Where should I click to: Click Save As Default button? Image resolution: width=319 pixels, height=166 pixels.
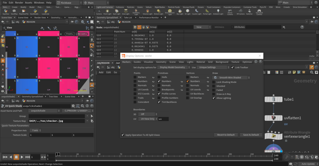click(251, 135)
